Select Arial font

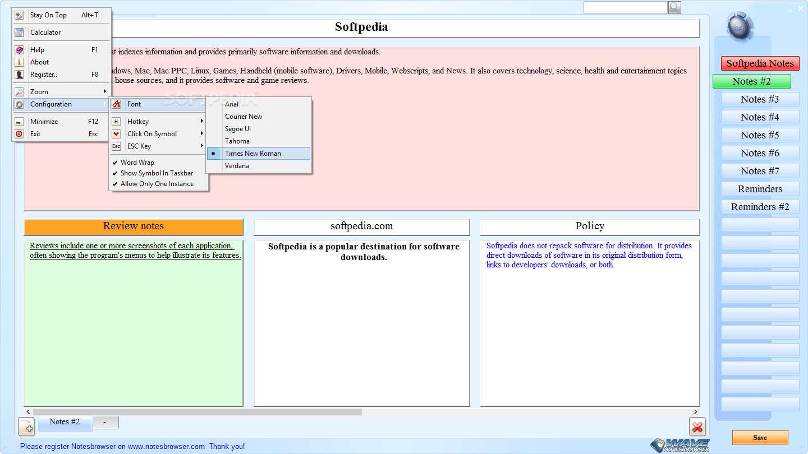259,104
